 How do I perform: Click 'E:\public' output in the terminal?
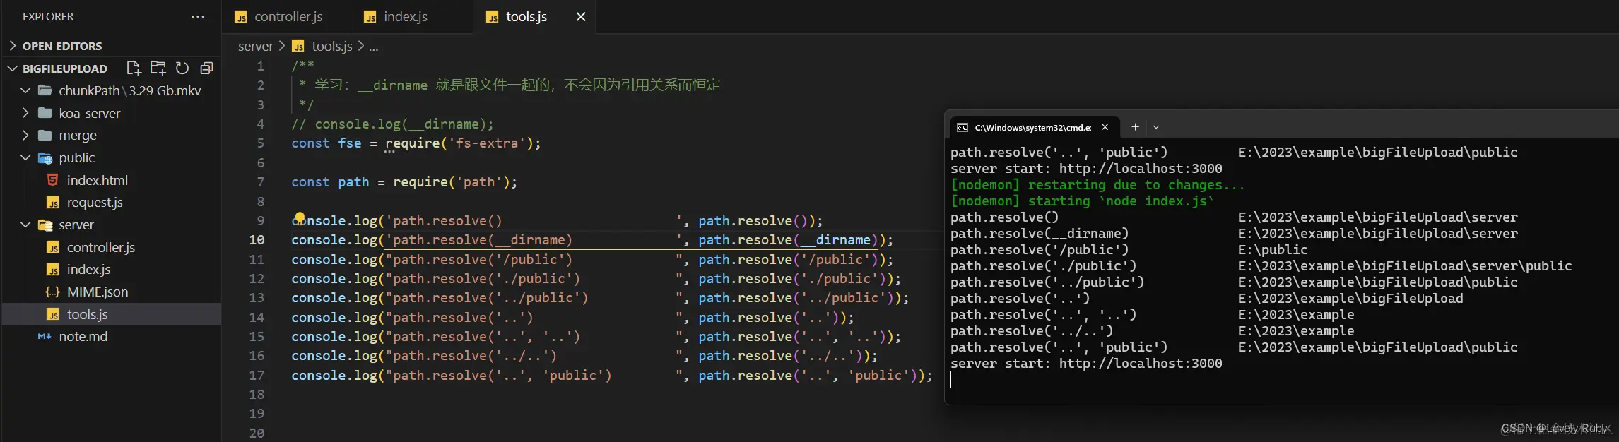tap(1273, 250)
